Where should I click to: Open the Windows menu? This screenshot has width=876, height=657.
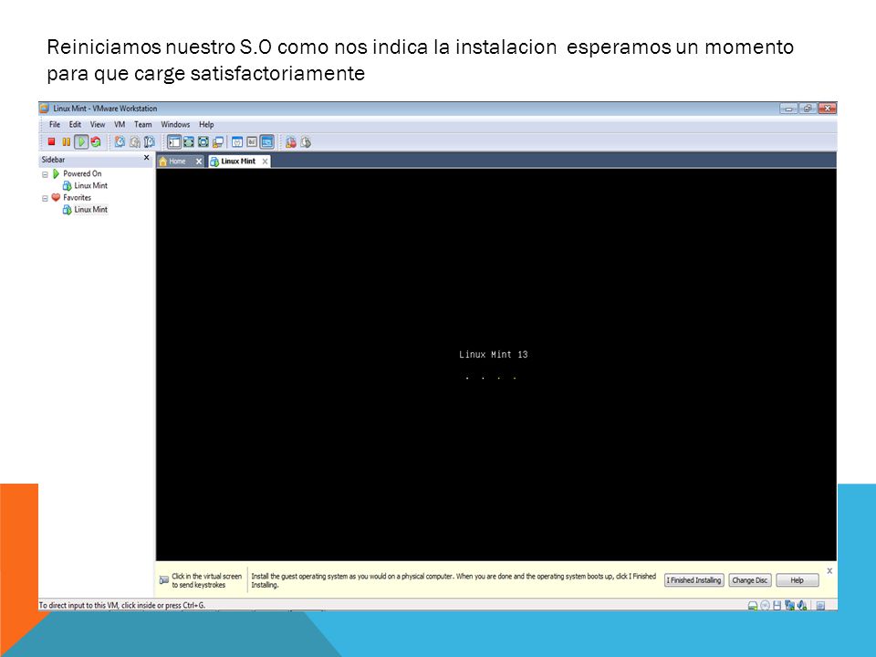175,125
